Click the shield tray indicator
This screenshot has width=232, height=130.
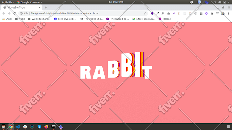coord(199,2)
